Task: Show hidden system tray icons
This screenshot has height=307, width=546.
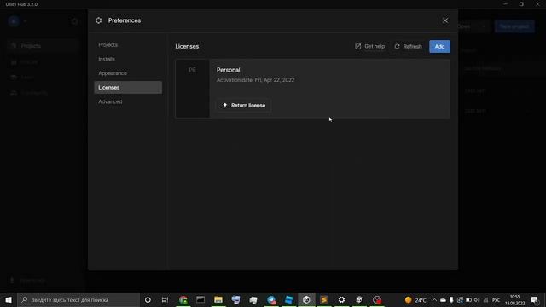Action: (434, 300)
